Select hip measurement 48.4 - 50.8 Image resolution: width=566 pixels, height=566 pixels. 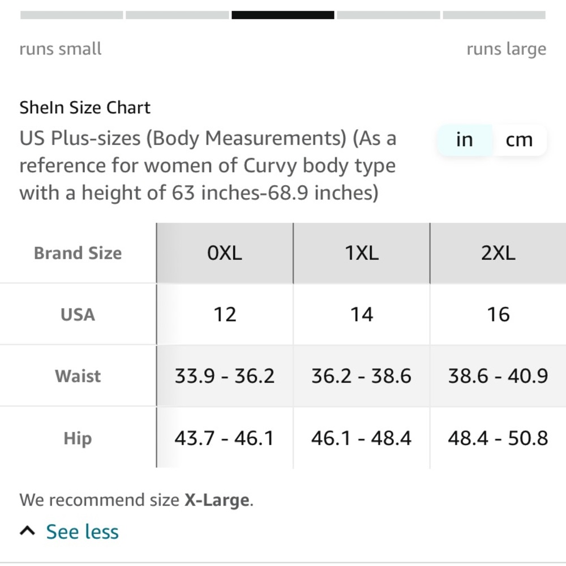tap(499, 438)
